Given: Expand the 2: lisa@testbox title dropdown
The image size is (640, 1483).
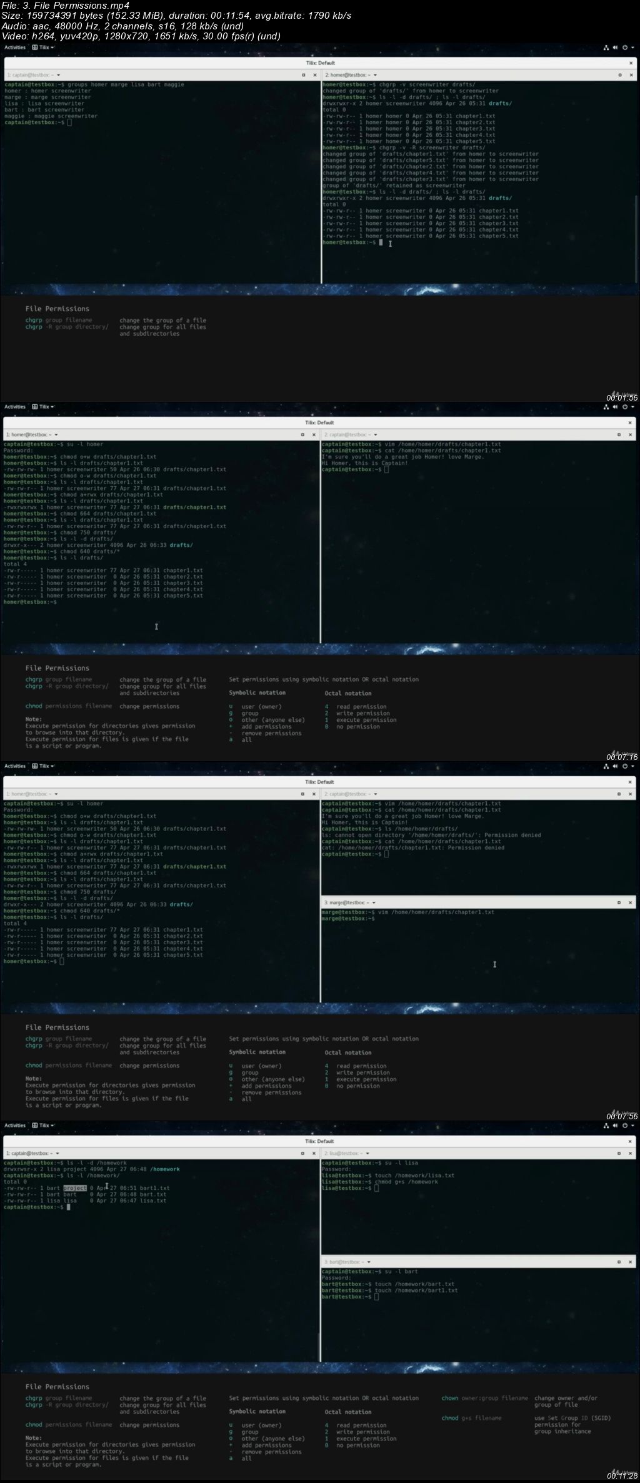Looking at the screenshot, I should pos(367,1153).
